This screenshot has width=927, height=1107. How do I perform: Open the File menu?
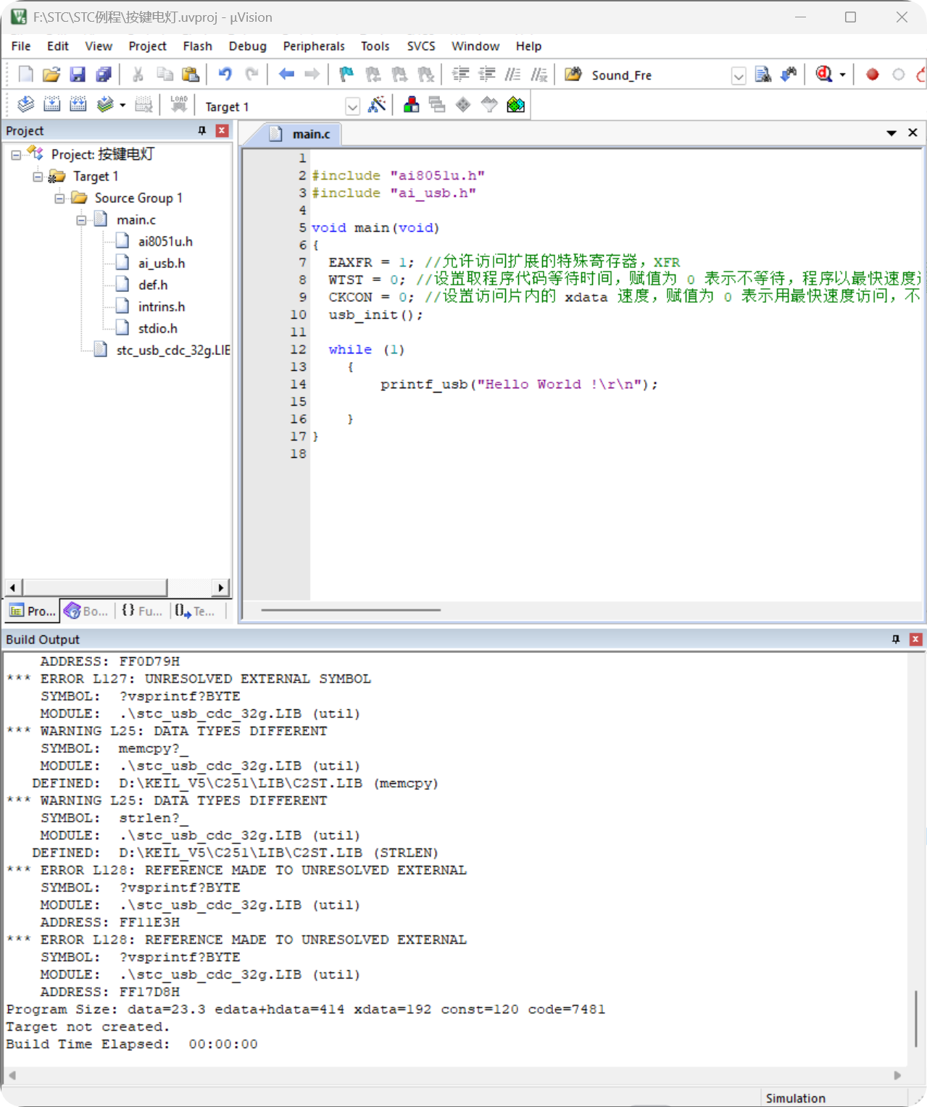point(21,46)
